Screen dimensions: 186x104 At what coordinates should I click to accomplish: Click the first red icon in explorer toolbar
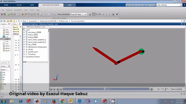pyautogui.click(x=2, y=14)
